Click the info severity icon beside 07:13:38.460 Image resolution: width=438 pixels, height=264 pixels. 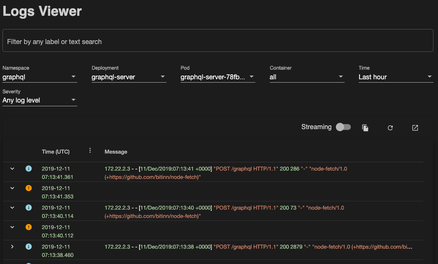click(x=28, y=246)
